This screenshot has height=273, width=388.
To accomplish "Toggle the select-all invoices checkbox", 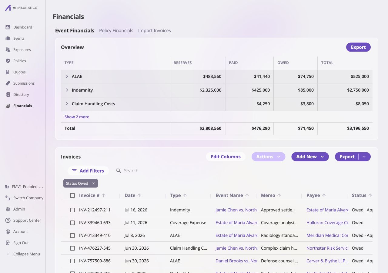I will coord(72,196).
